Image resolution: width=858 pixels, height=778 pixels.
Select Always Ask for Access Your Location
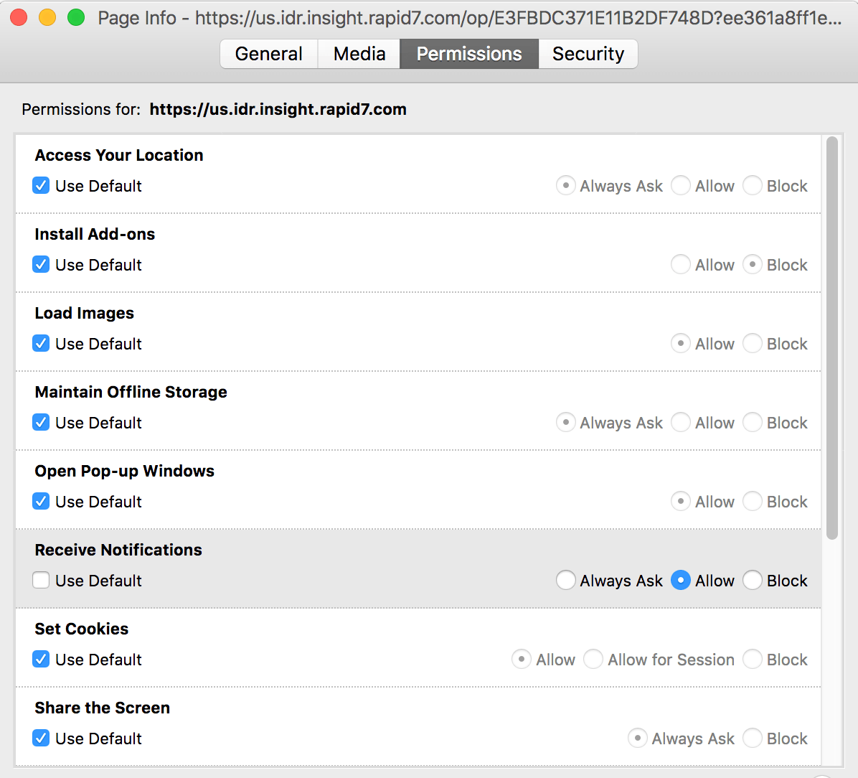(566, 186)
